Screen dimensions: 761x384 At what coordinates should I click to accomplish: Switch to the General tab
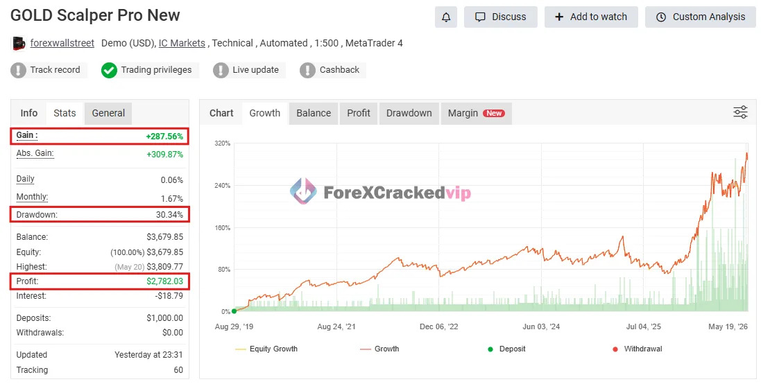click(x=108, y=113)
